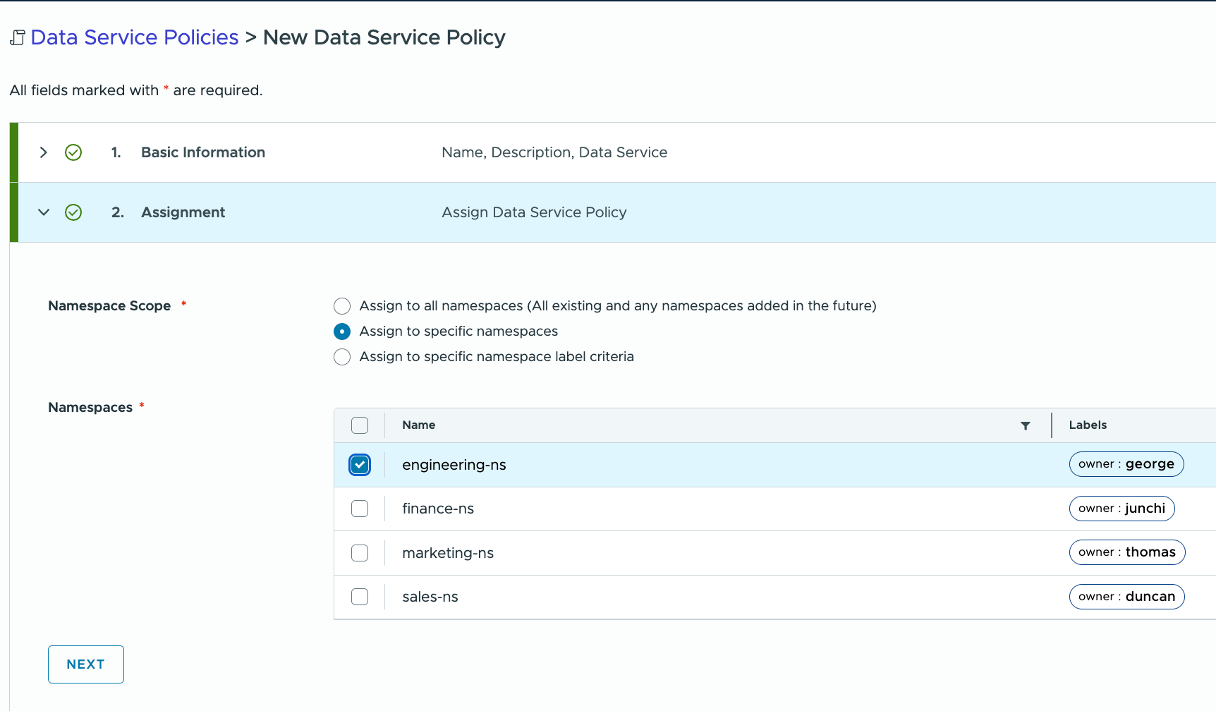
Task: Choose 'Assign to specific namespaces' radio button
Action: pos(342,332)
